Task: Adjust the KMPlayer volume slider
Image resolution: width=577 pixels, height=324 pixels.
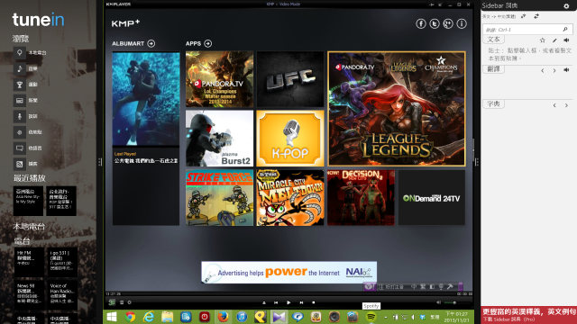Action: (x=457, y=302)
